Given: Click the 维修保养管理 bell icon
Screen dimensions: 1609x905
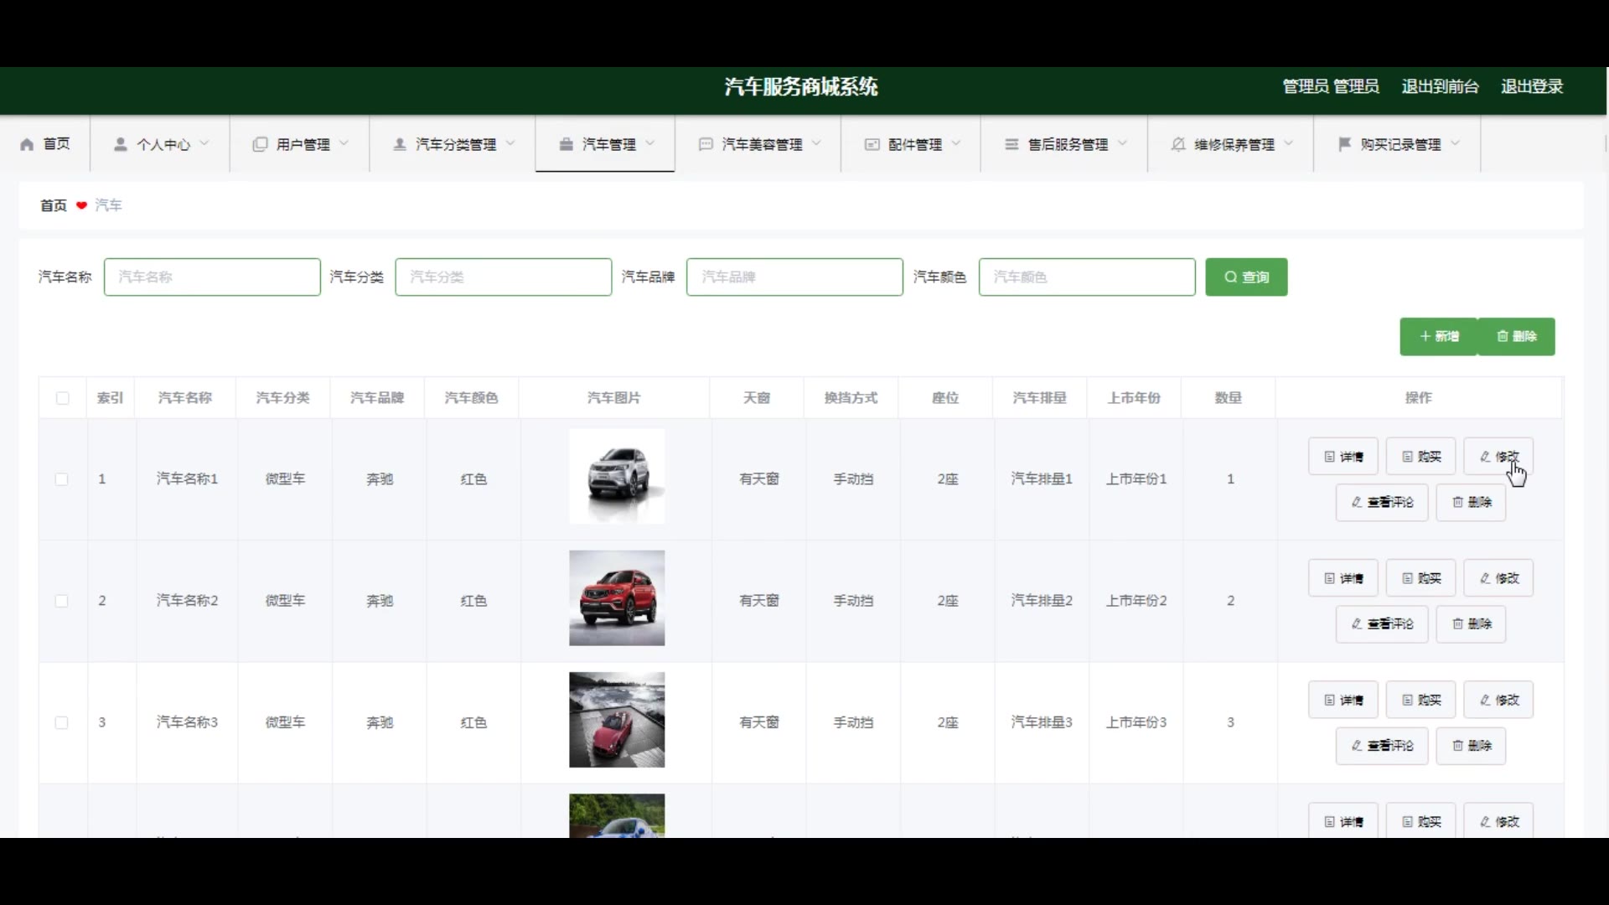Looking at the screenshot, I should coord(1178,144).
